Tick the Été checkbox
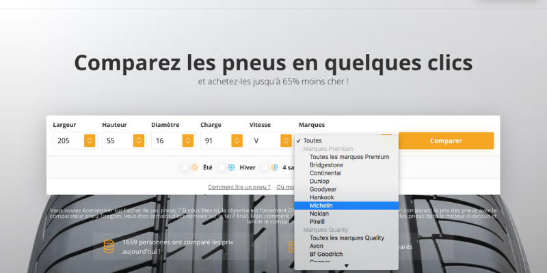The width and height of the screenshot is (547, 273). [185, 167]
